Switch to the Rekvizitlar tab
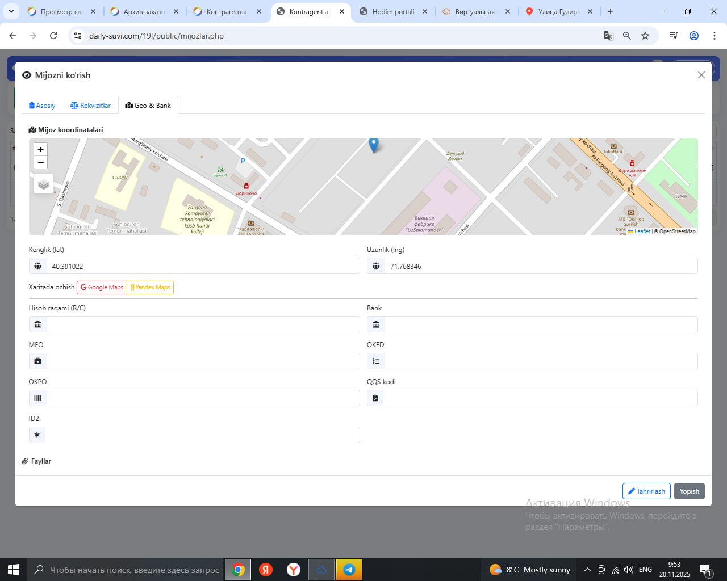The width and height of the screenshot is (727, 581). point(90,106)
